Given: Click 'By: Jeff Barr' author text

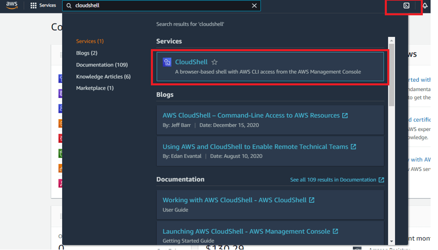Looking at the screenshot, I should tap(177, 125).
